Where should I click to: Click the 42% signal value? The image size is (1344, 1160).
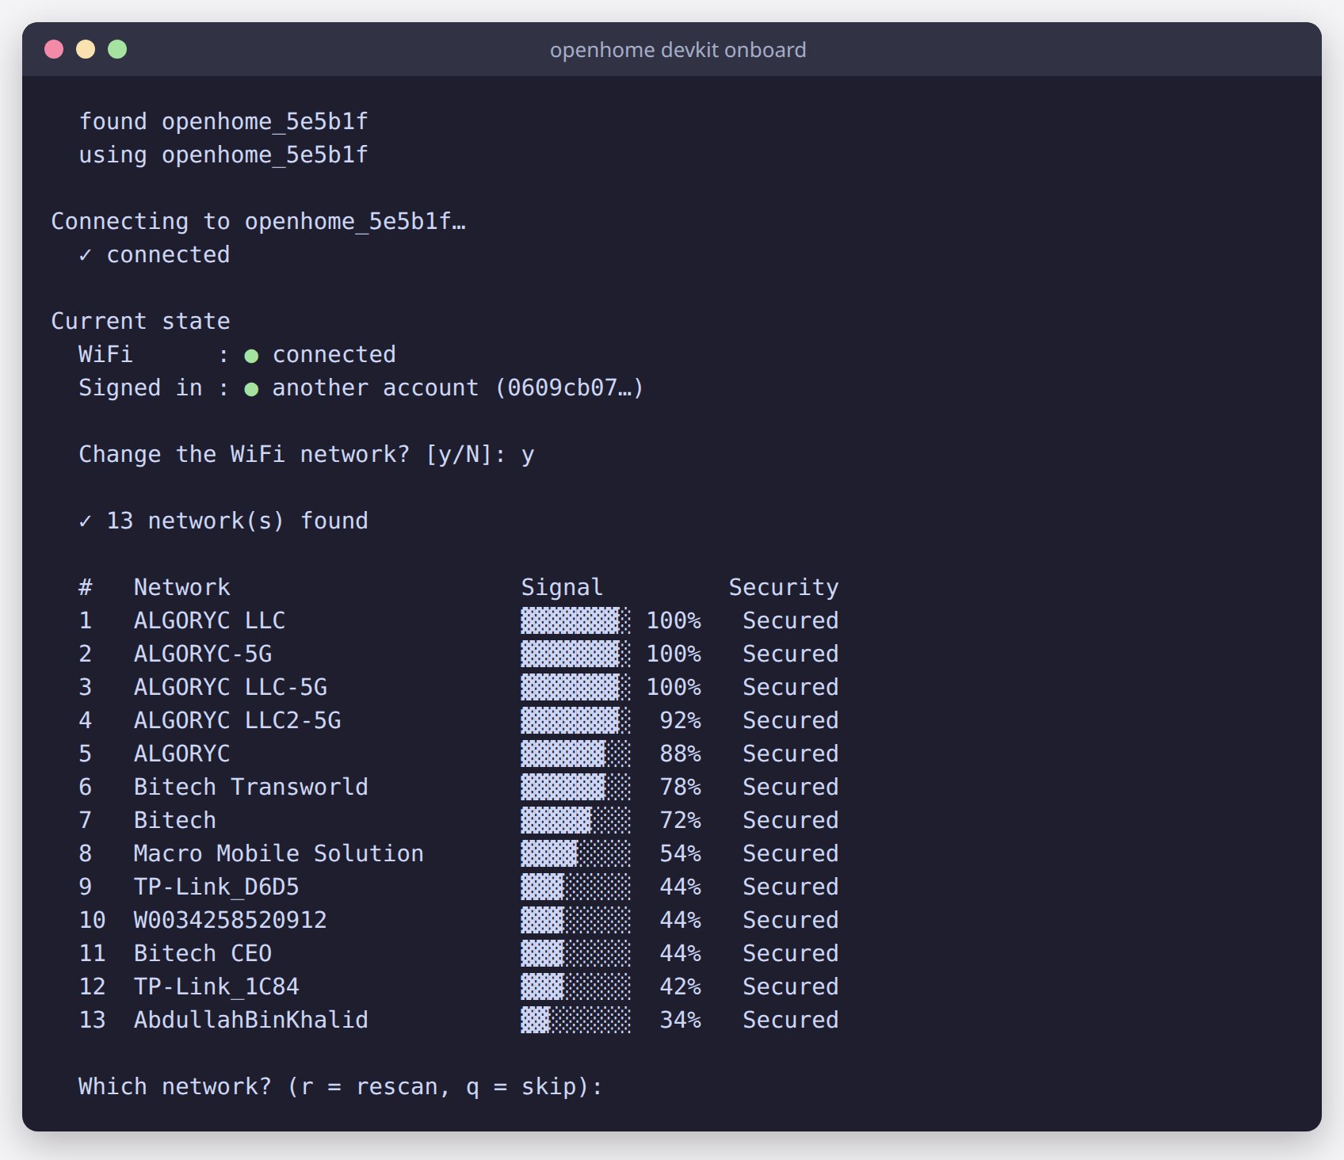[680, 986]
